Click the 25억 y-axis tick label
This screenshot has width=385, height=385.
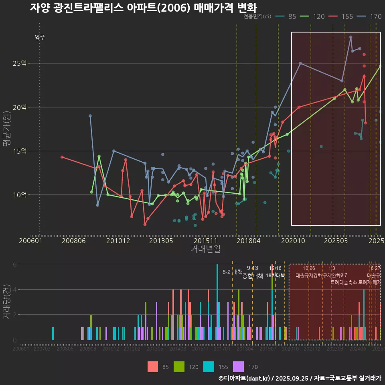pos(20,63)
